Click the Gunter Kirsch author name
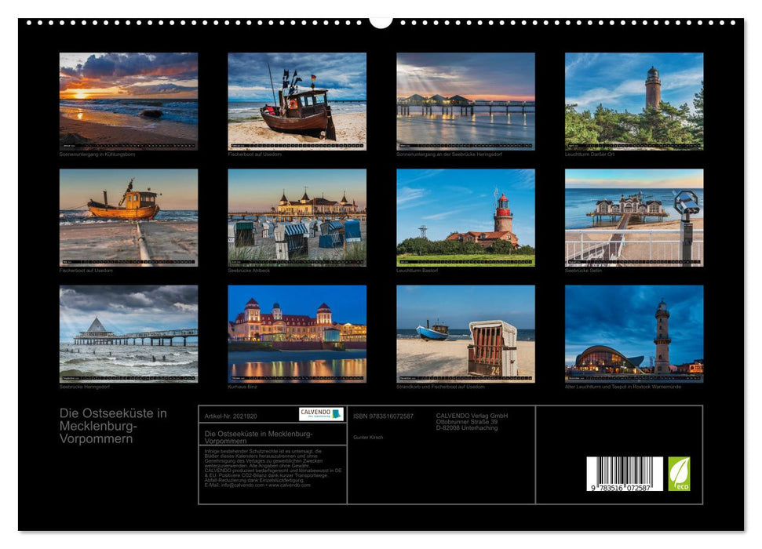 tap(367, 436)
